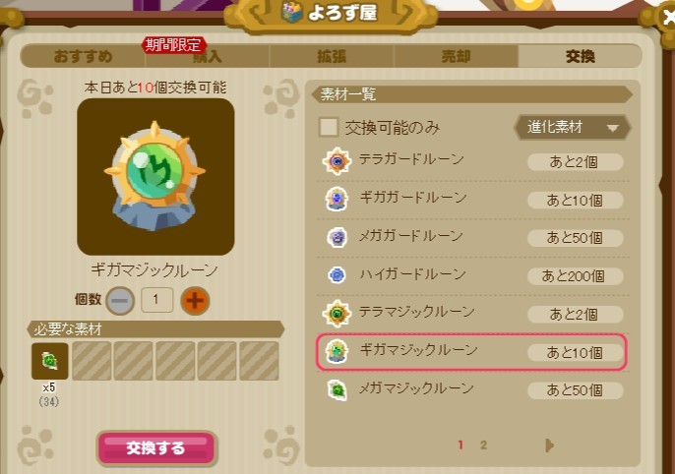The image size is (675, 474).
Task: Choose the メガガードルーン icon
Action: pos(337,237)
